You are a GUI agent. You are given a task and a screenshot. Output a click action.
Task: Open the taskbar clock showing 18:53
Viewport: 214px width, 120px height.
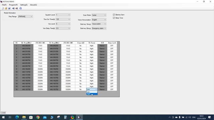(201, 117)
